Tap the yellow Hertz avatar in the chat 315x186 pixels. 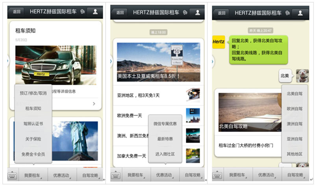[x=219, y=42]
